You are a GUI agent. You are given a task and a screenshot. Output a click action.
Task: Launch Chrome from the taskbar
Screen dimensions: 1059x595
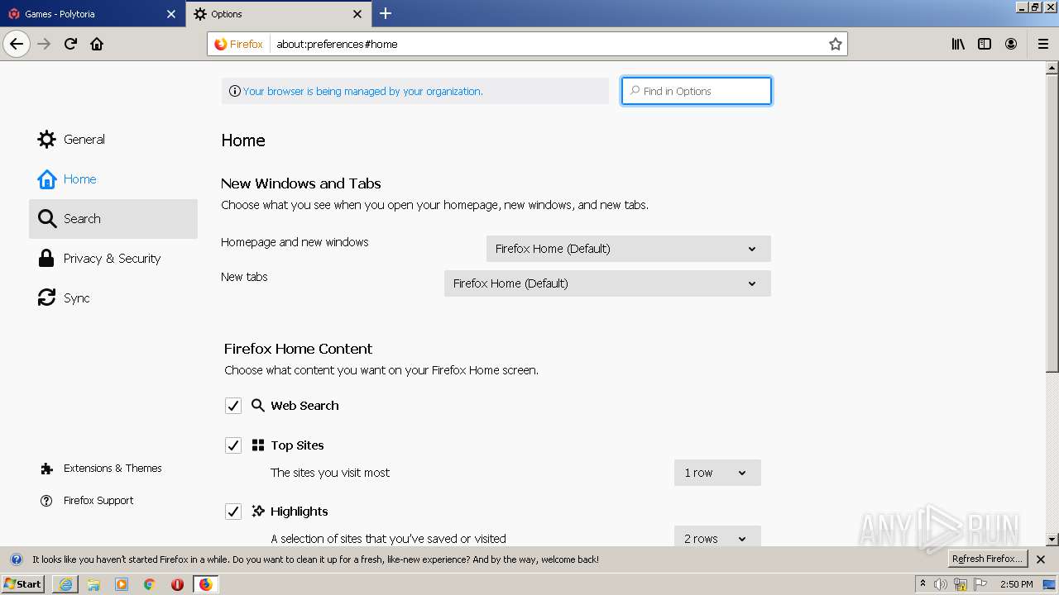coord(150,584)
